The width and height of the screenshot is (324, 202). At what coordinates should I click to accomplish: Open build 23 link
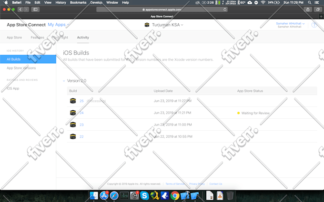tap(81, 125)
